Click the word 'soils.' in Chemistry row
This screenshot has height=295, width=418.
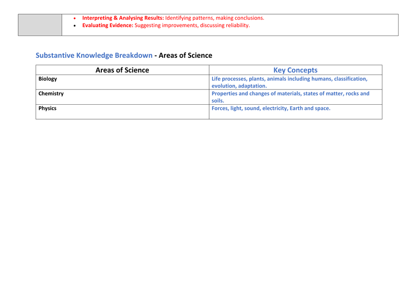pos(218,101)
